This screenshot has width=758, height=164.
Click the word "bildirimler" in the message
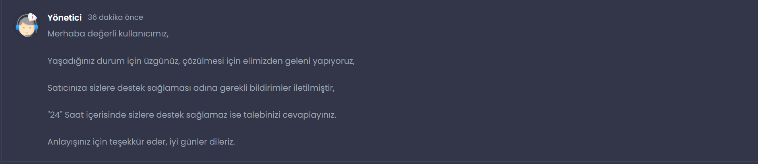click(270, 88)
